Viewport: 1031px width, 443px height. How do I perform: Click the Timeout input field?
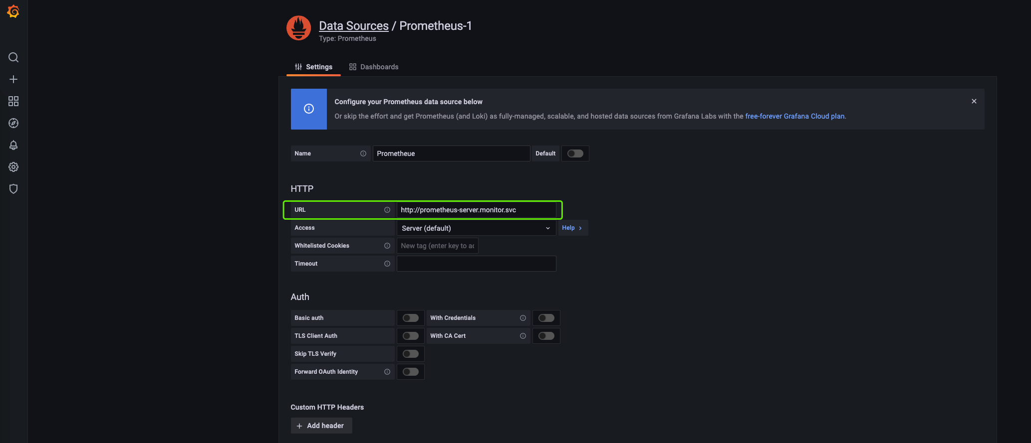pos(476,264)
